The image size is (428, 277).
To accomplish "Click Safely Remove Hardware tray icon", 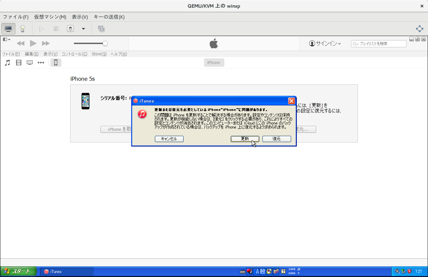I will coord(403,271).
